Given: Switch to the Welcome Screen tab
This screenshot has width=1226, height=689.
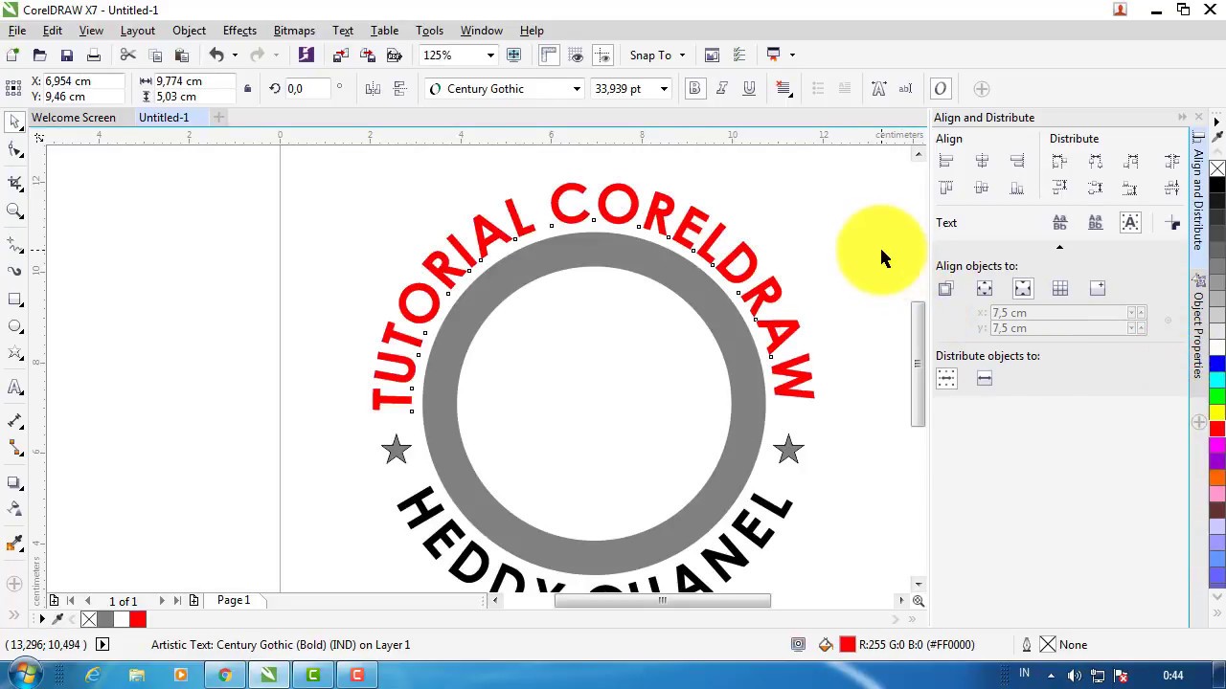Looking at the screenshot, I should pyautogui.click(x=74, y=118).
